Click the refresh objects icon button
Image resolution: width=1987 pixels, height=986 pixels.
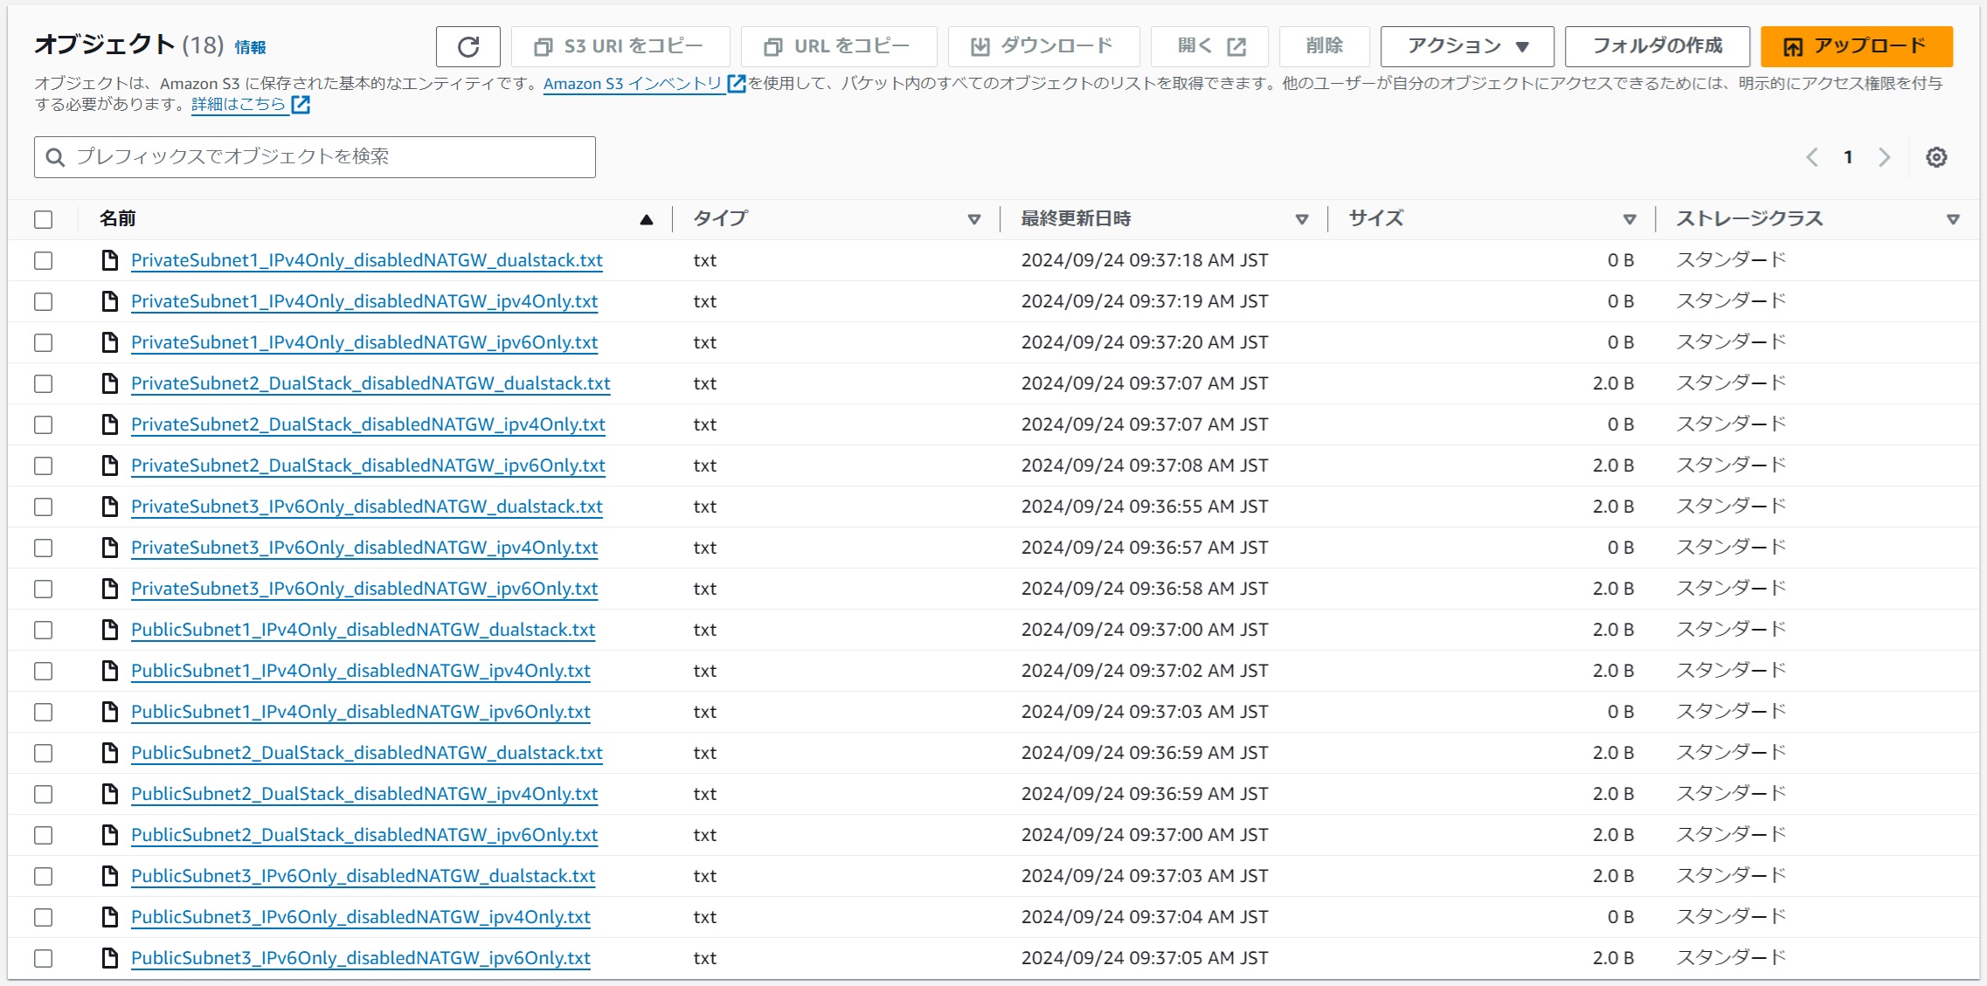pos(467,46)
